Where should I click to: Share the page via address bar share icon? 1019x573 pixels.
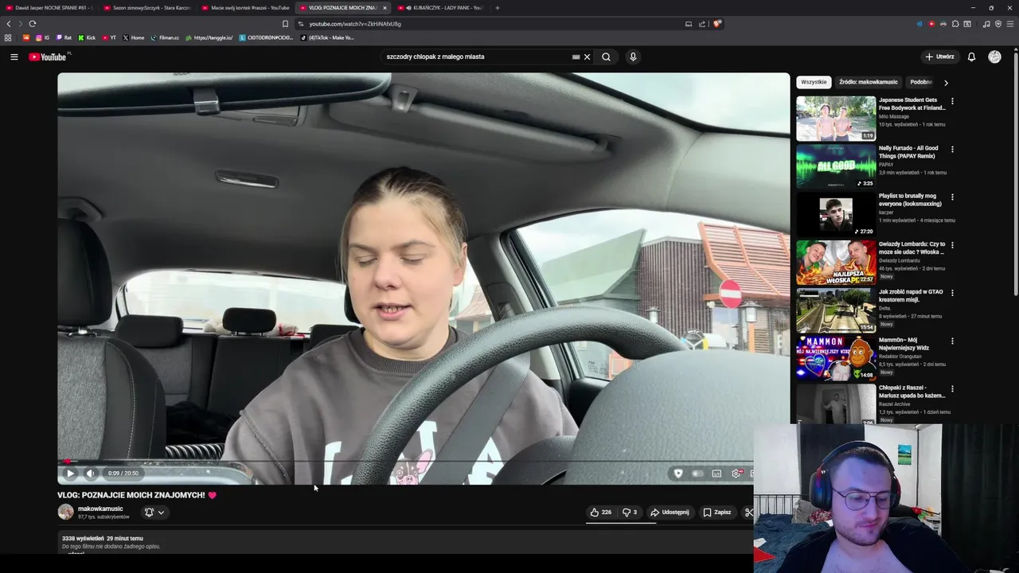click(x=702, y=24)
